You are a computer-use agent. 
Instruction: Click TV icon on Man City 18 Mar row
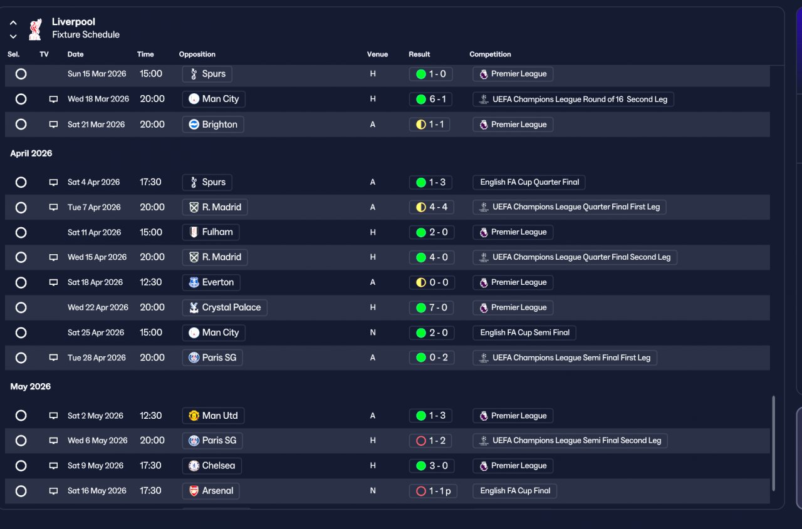point(53,99)
